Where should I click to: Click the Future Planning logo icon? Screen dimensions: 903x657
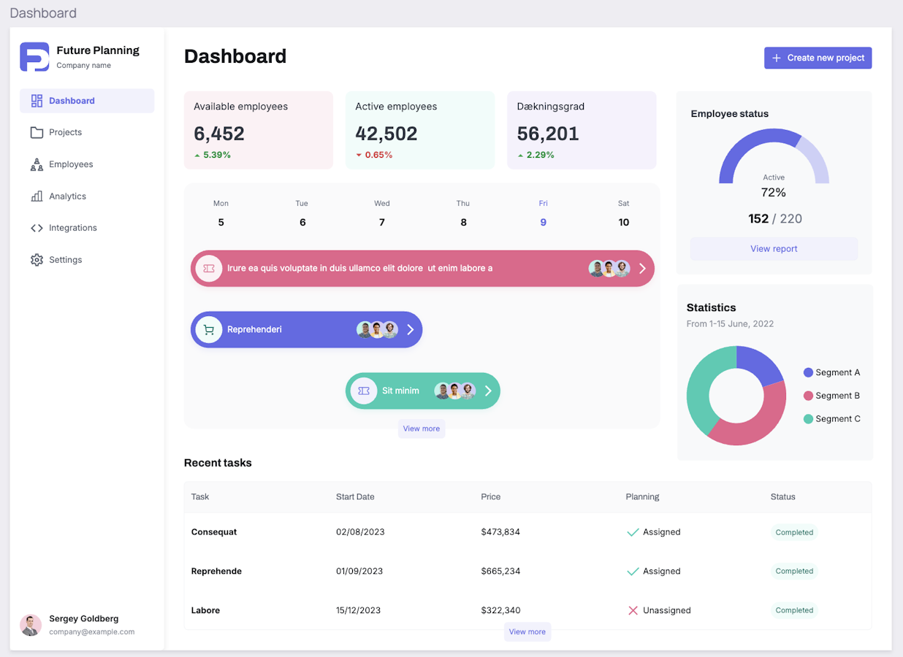click(34, 57)
